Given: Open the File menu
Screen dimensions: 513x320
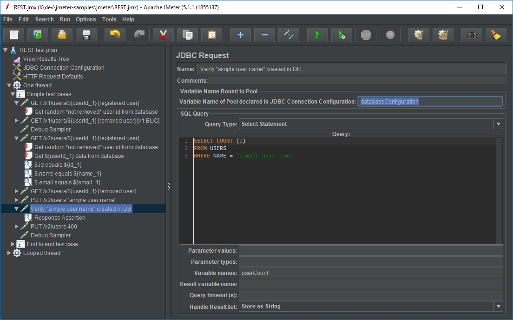Looking at the screenshot, I should (8, 20).
